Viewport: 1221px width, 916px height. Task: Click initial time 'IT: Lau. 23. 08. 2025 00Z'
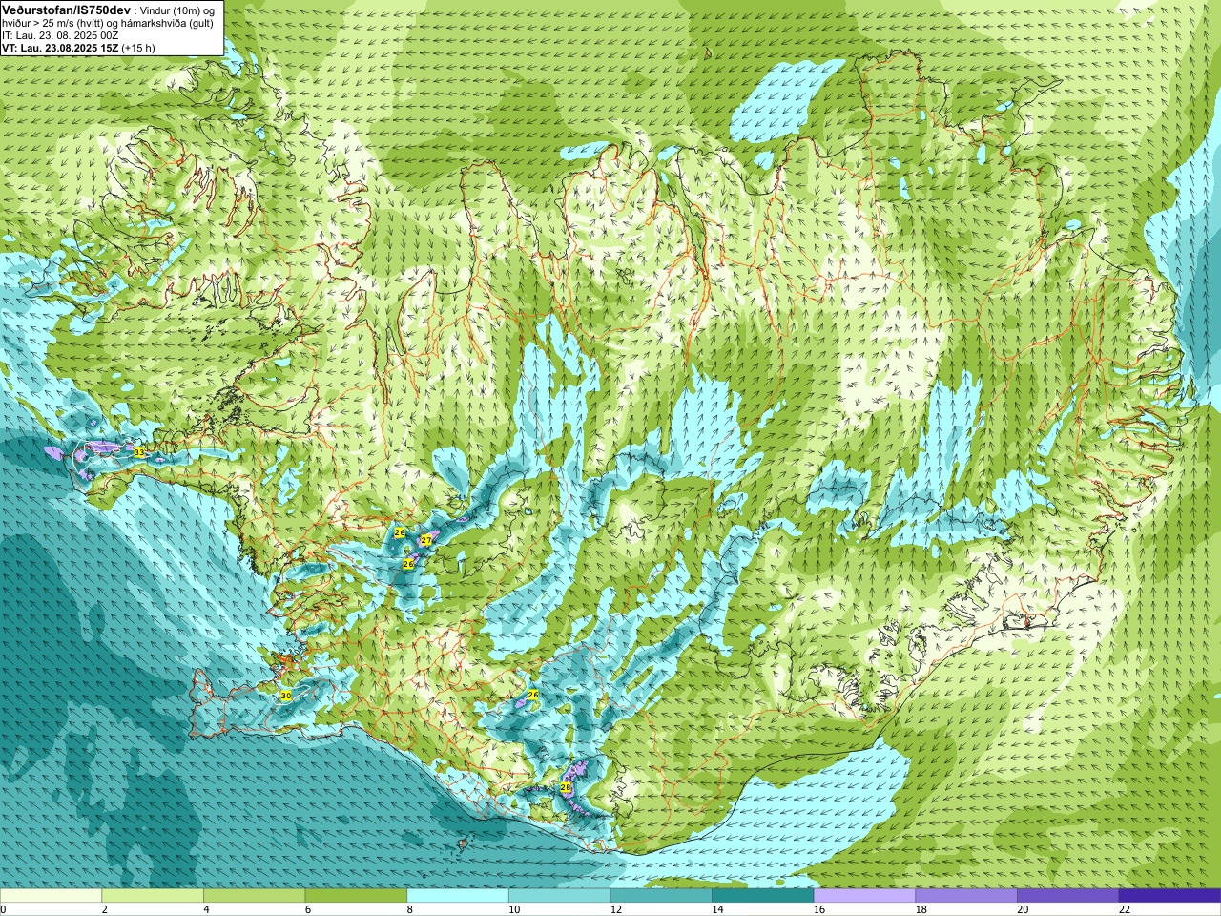tap(60, 35)
